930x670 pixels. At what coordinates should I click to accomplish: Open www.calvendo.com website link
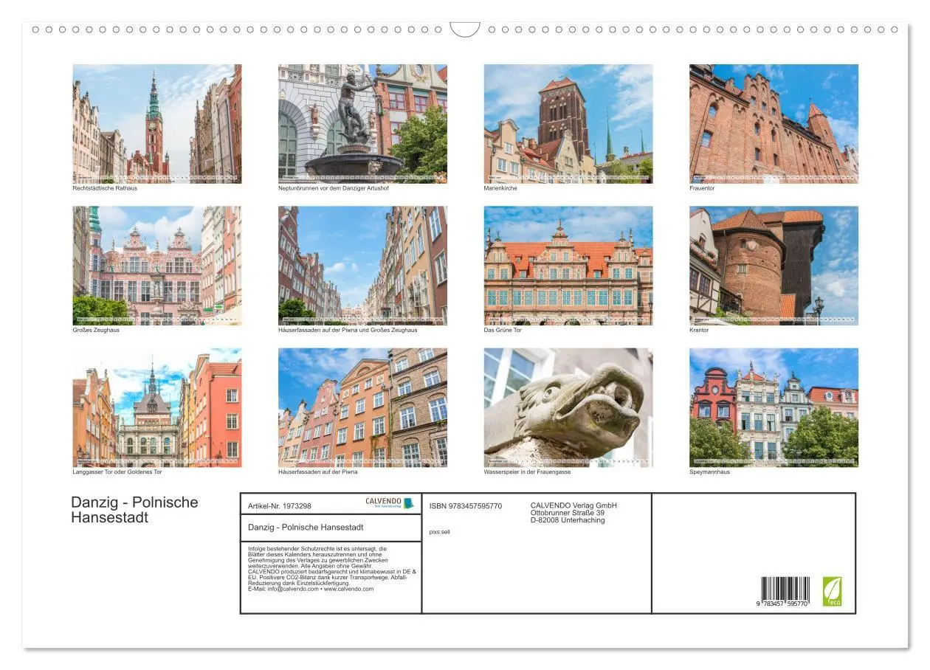tap(347, 590)
